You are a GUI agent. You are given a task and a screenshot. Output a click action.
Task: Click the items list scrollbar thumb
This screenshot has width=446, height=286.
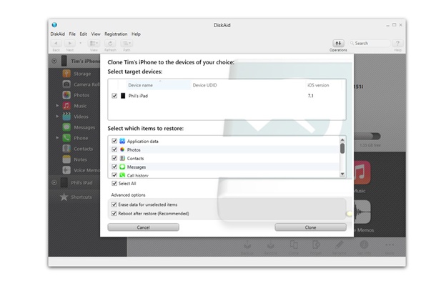(342, 148)
